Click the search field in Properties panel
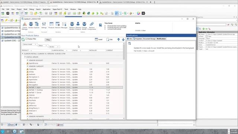238x134 pixels. pyautogui.click(x=211, y=25)
